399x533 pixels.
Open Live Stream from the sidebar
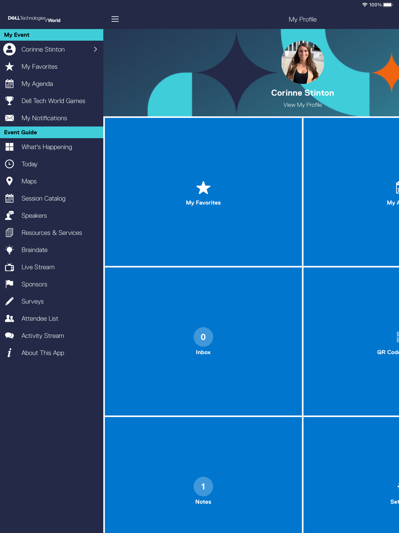pos(51,267)
